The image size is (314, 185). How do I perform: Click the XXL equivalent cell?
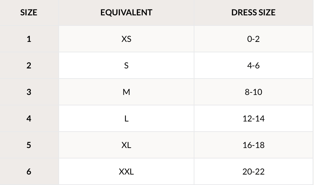point(126,172)
